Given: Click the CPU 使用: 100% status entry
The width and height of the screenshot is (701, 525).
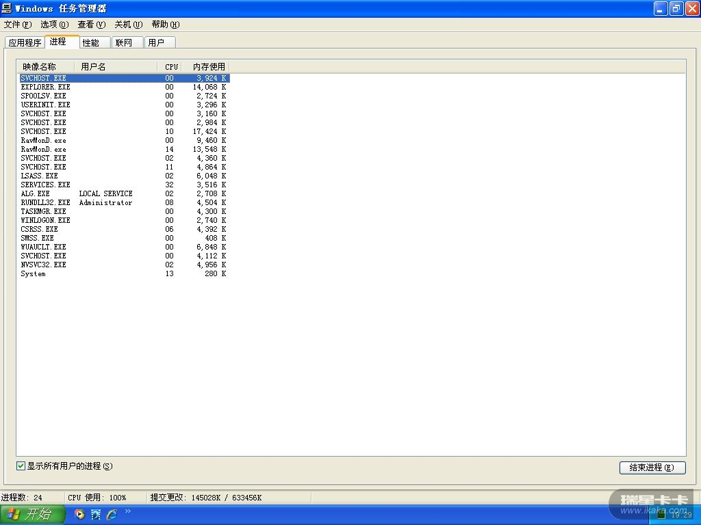Looking at the screenshot, I should 97,498.
